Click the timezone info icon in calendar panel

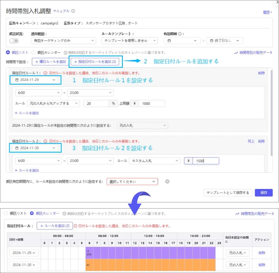64,213
